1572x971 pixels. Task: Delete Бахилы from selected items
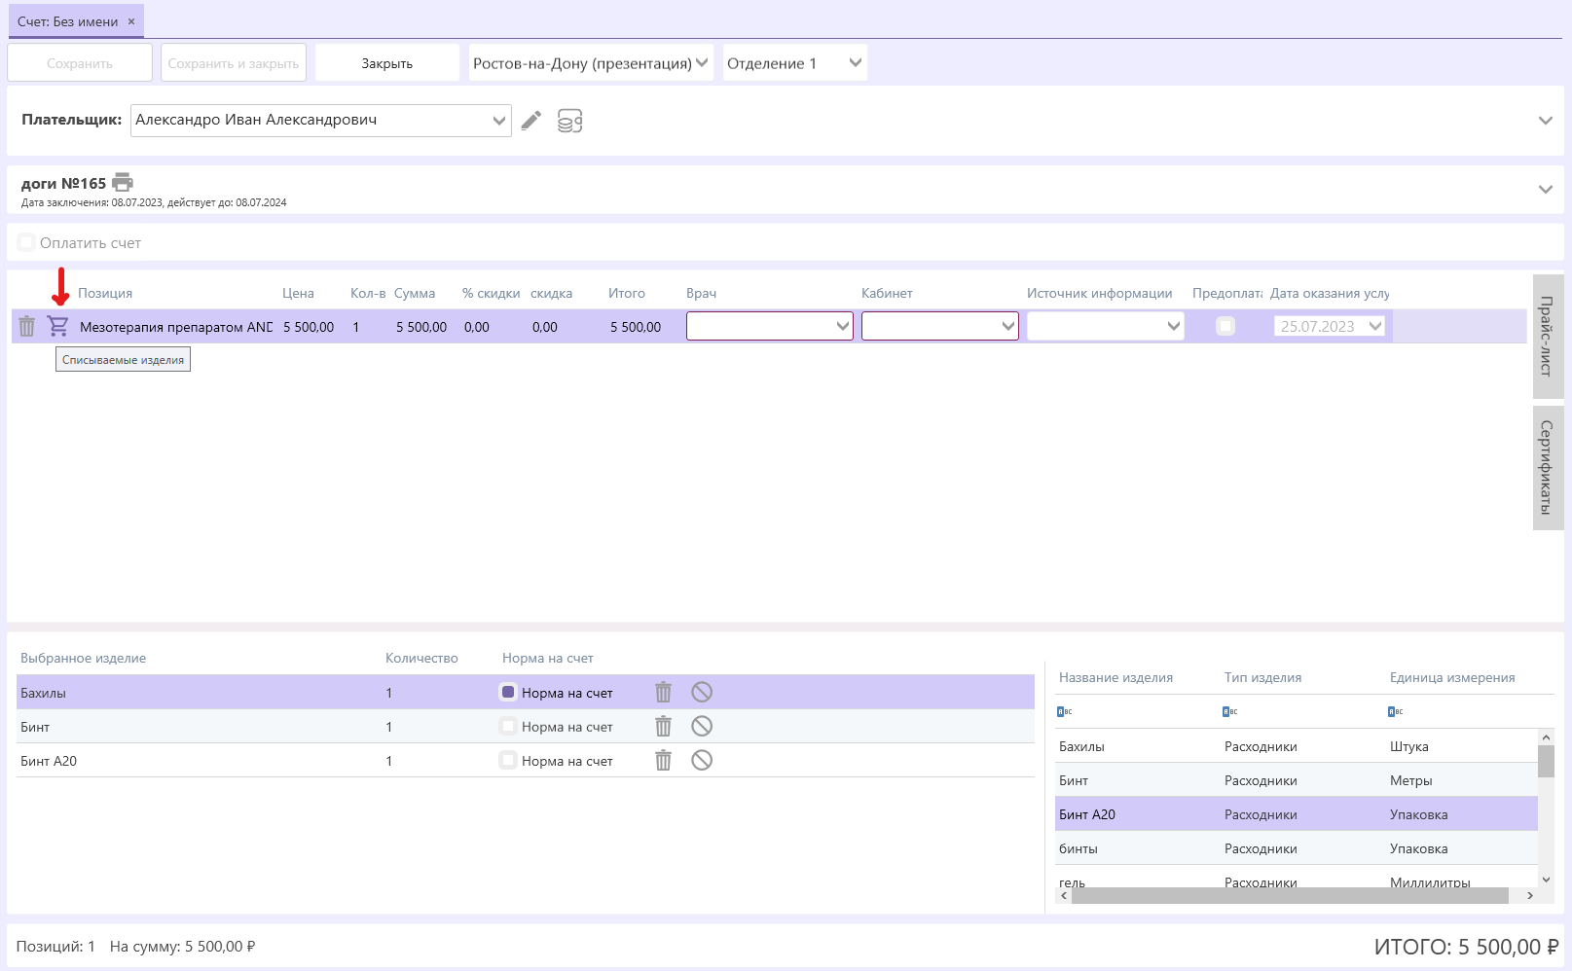tap(663, 692)
